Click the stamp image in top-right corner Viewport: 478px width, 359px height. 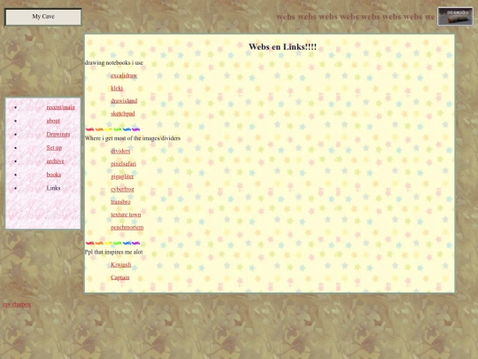455,17
